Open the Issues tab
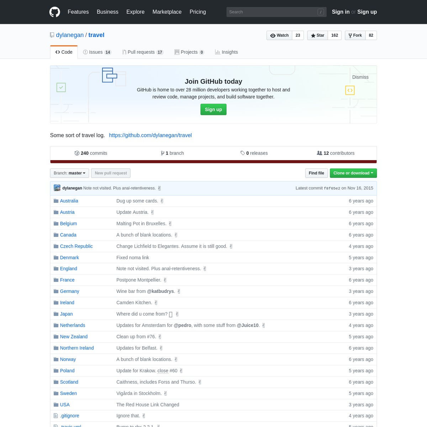 point(97,52)
